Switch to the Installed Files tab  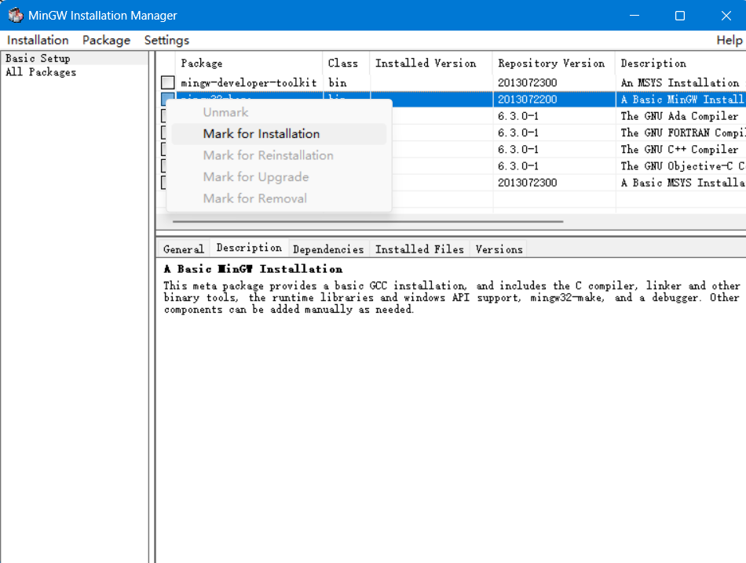pos(419,249)
